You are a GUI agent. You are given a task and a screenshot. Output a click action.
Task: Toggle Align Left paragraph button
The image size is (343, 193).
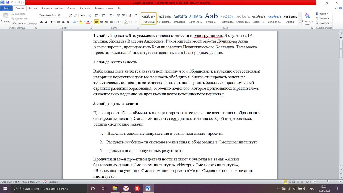pyautogui.click(x=96, y=22)
